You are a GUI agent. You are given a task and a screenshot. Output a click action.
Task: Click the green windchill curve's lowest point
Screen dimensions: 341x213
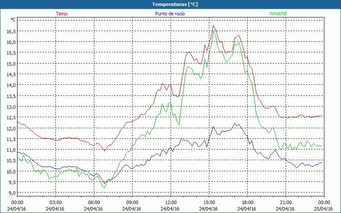tap(104, 188)
